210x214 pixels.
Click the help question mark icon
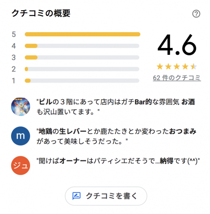[196, 14]
